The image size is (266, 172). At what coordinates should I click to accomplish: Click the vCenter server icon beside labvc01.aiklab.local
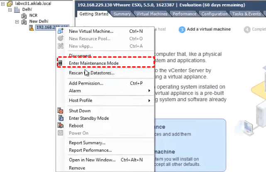click(x=10, y=4)
